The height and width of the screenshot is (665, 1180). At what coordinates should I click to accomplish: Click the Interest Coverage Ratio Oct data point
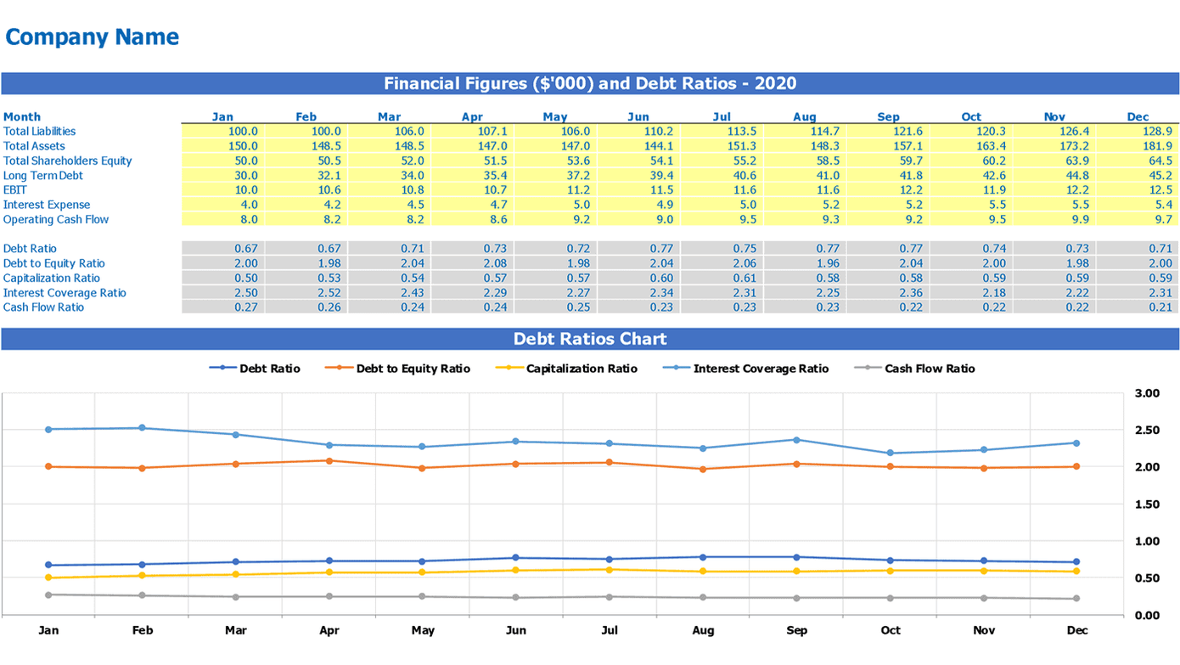tap(890, 453)
